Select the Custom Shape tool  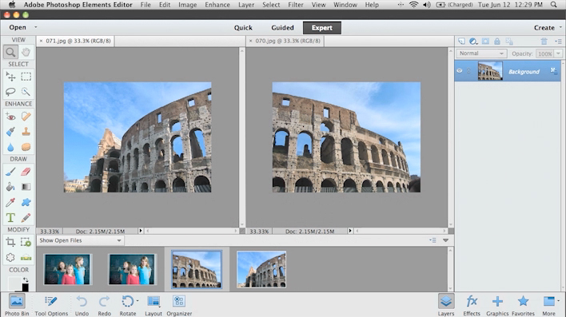[x=26, y=202]
